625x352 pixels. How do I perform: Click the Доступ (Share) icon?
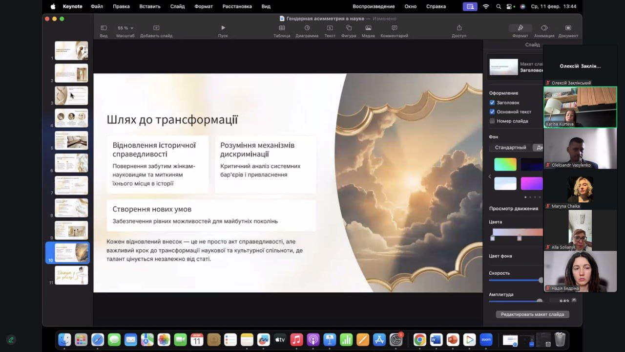click(459, 28)
